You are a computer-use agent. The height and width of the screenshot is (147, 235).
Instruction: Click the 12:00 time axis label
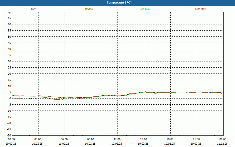click(x=117, y=139)
